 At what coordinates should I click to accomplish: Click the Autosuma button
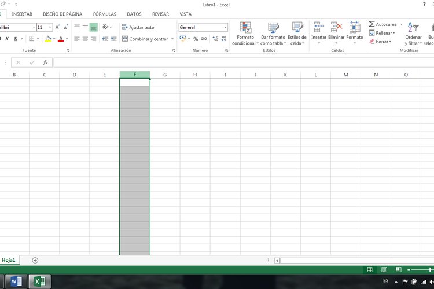click(382, 24)
